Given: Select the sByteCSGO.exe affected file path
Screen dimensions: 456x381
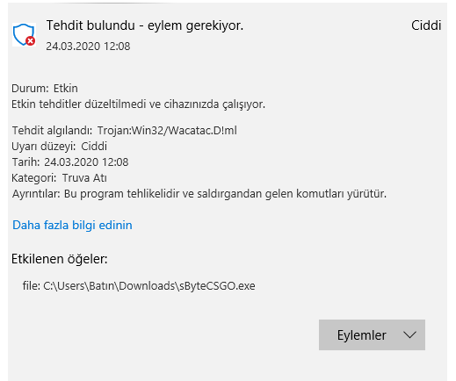Looking at the screenshot, I should point(149,286).
